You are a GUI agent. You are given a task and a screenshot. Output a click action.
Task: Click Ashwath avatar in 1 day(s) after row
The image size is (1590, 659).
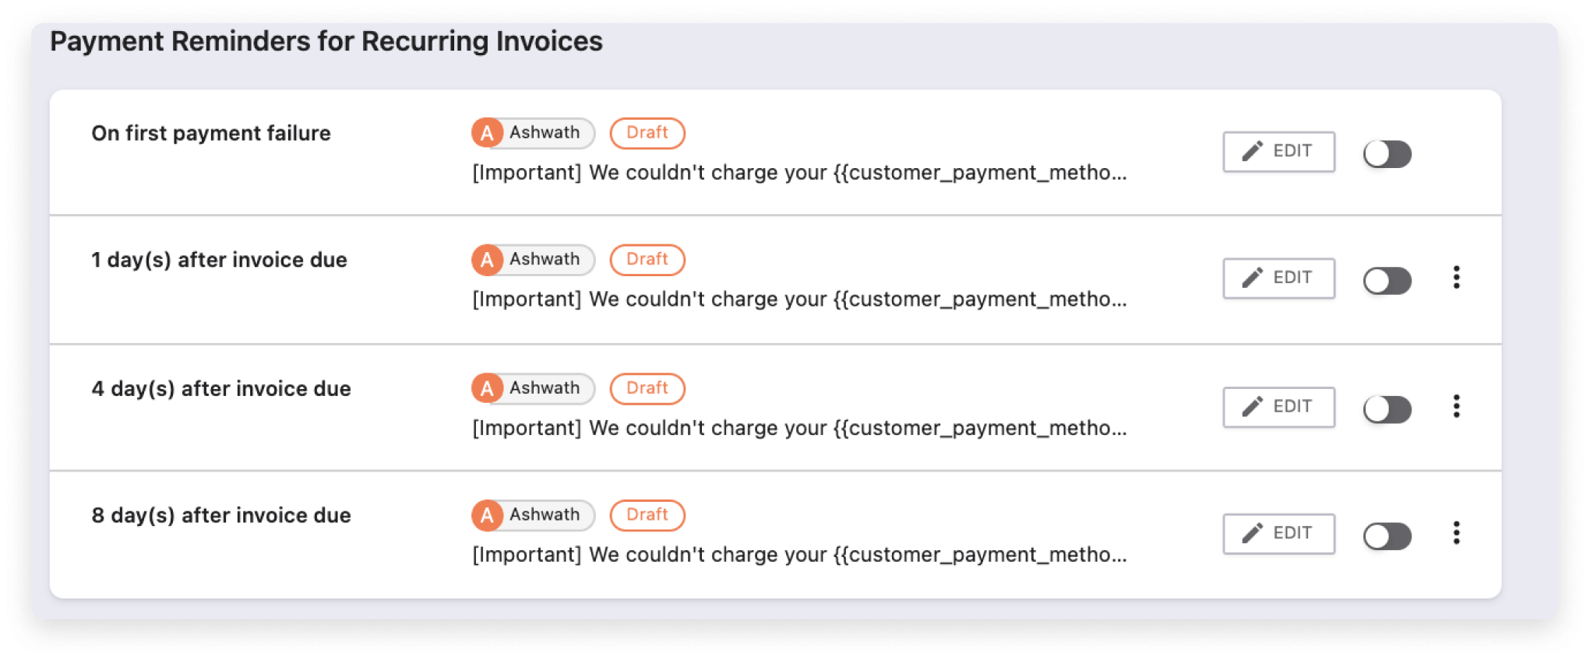pos(488,260)
